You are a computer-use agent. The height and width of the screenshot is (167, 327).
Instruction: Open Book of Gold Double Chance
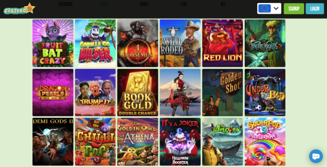point(138,93)
